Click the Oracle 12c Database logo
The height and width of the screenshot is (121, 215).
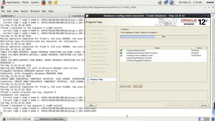194,22
